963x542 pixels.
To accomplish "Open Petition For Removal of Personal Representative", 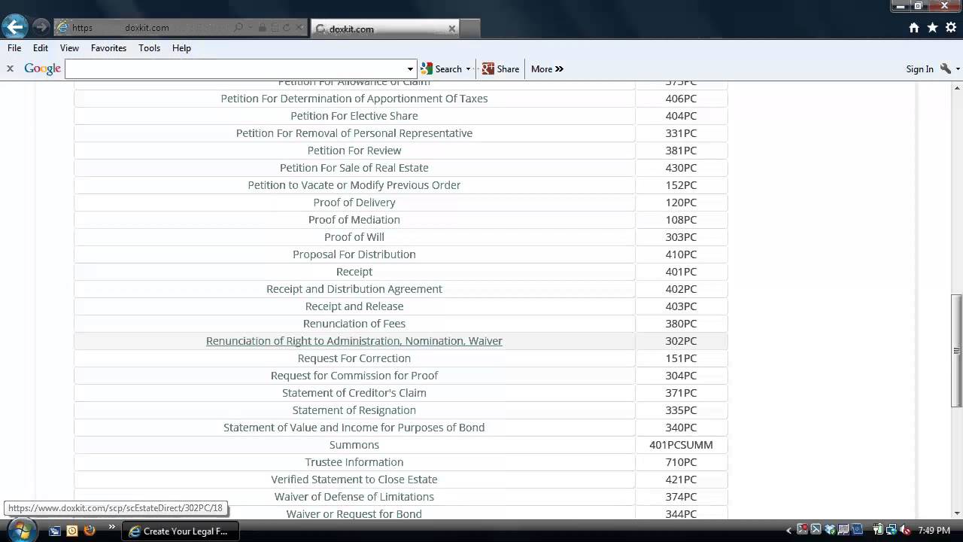I will [354, 133].
